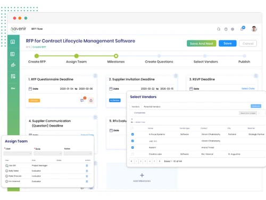Click the Cancel button

tap(248, 43)
